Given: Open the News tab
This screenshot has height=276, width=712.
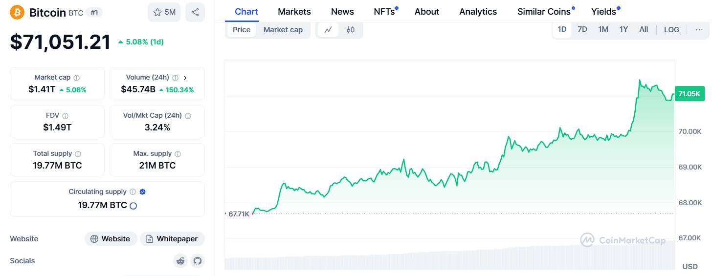Looking at the screenshot, I should 342,12.
